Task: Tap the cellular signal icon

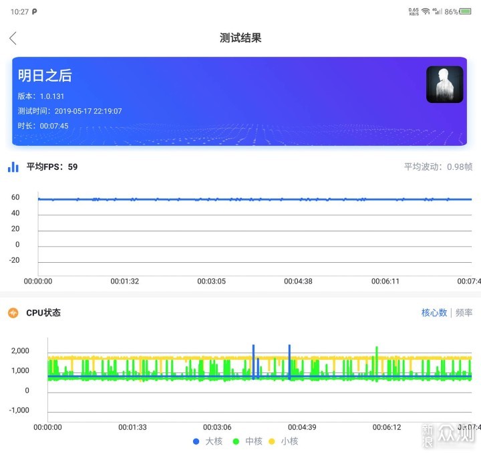Action: coord(437,11)
